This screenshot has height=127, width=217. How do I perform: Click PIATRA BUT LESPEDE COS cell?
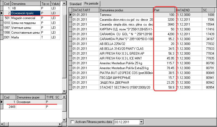click(126, 73)
